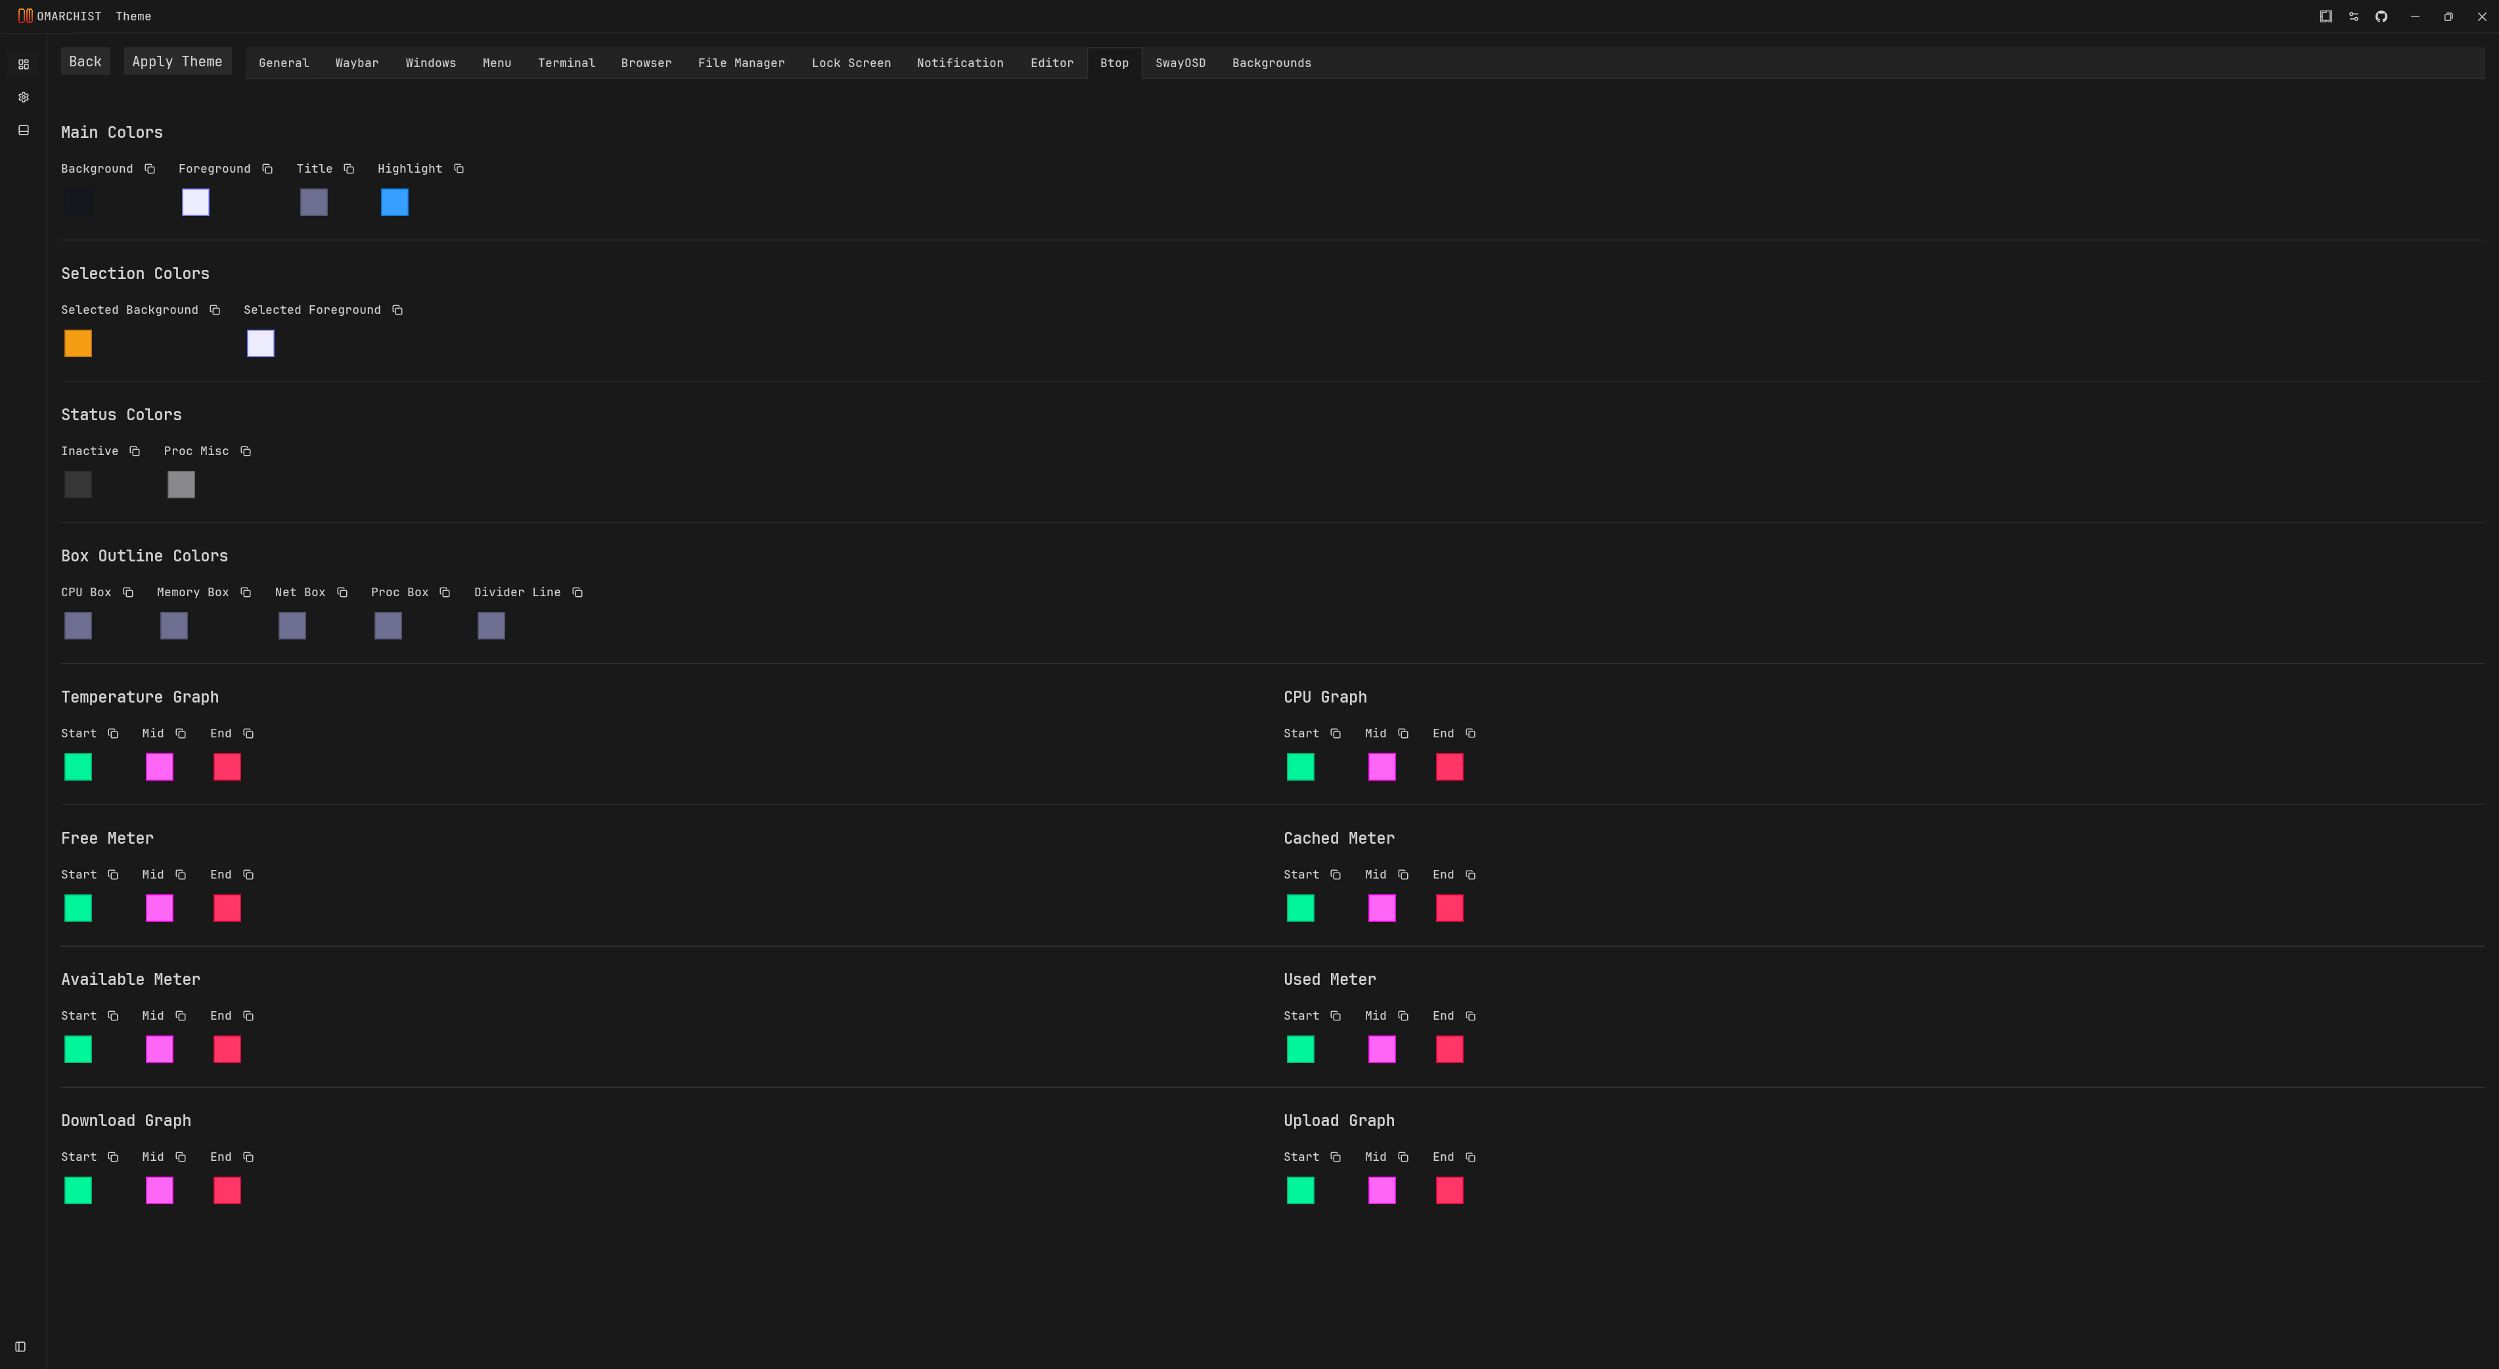Screen dimensions: 2499x1369
Task: Go to the SwayOSD tab
Action: point(1180,63)
